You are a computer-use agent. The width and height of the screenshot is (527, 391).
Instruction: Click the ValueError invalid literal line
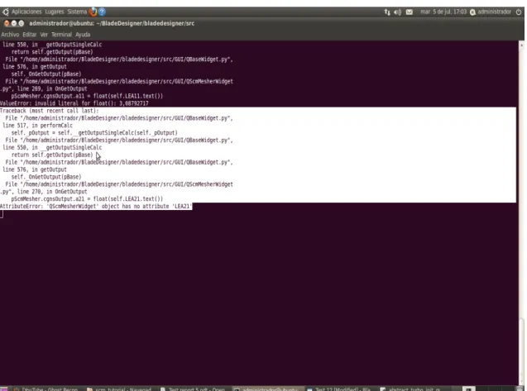point(74,103)
